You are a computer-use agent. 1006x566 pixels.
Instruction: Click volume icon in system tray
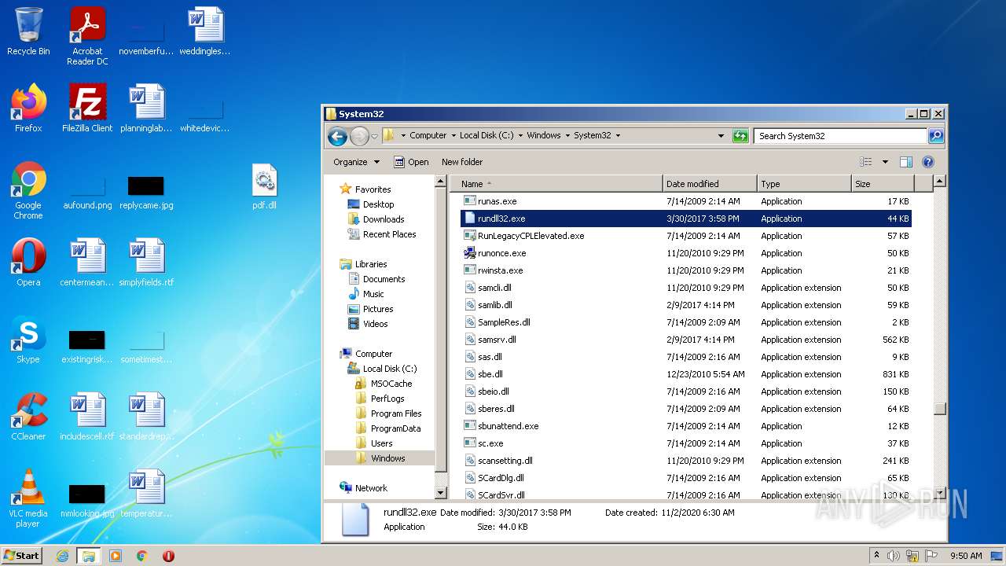[894, 556]
